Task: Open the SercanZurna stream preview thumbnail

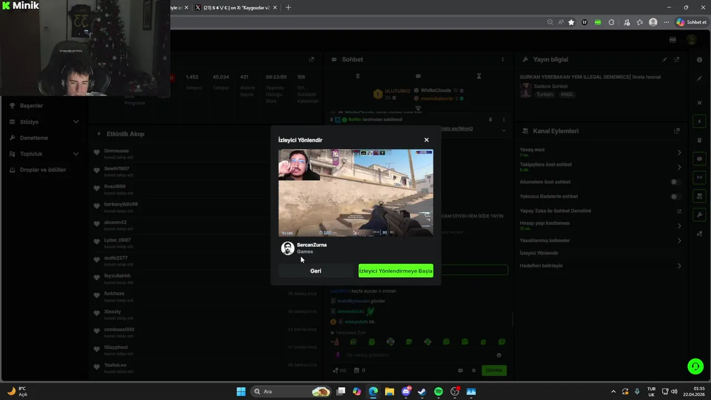Action: [355, 193]
